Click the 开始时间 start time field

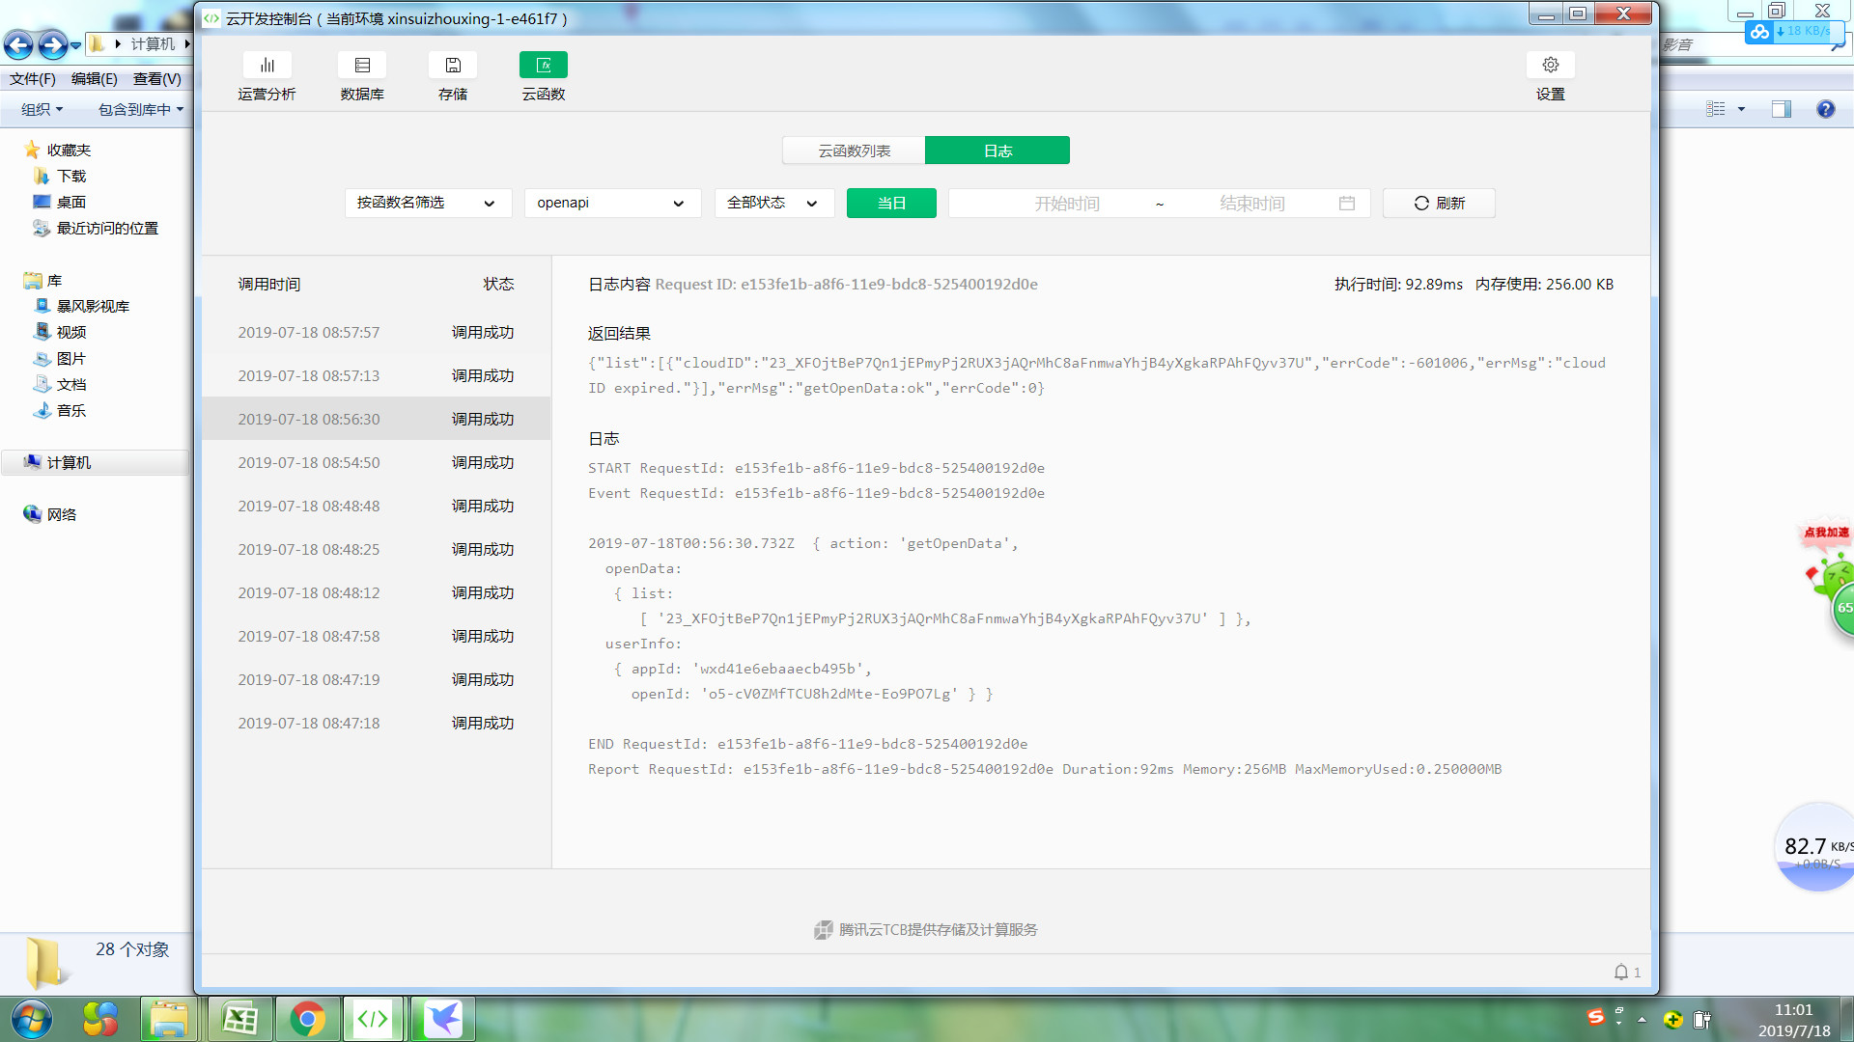[x=1066, y=204]
